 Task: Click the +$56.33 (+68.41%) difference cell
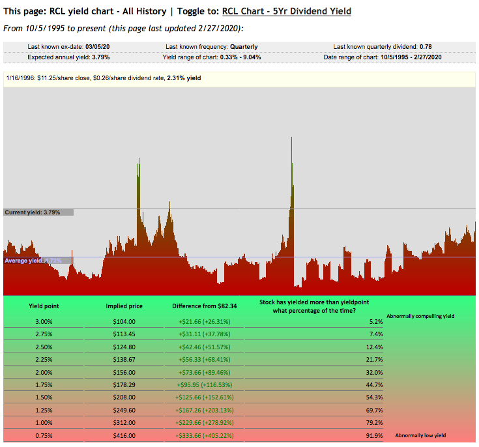tap(205, 360)
